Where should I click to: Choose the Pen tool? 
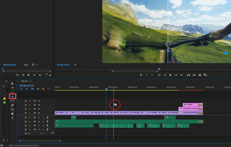[x=12, y=105]
